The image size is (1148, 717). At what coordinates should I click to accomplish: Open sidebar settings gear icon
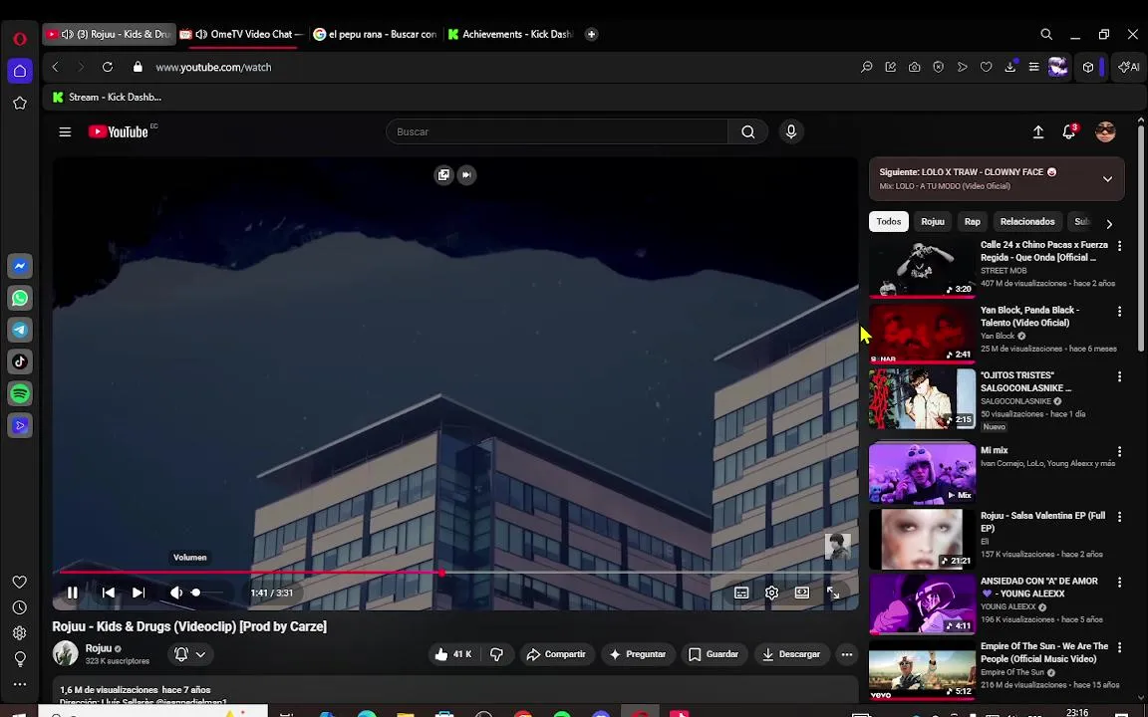[x=20, y=633]
